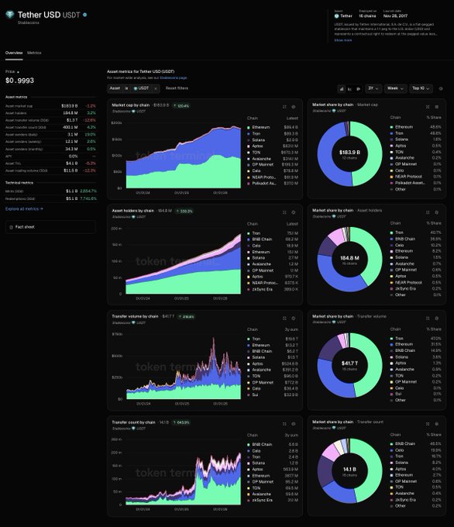Select the third chart-type icon in toolbar
The width and height of the screenshot is (454, 527).
358,88
